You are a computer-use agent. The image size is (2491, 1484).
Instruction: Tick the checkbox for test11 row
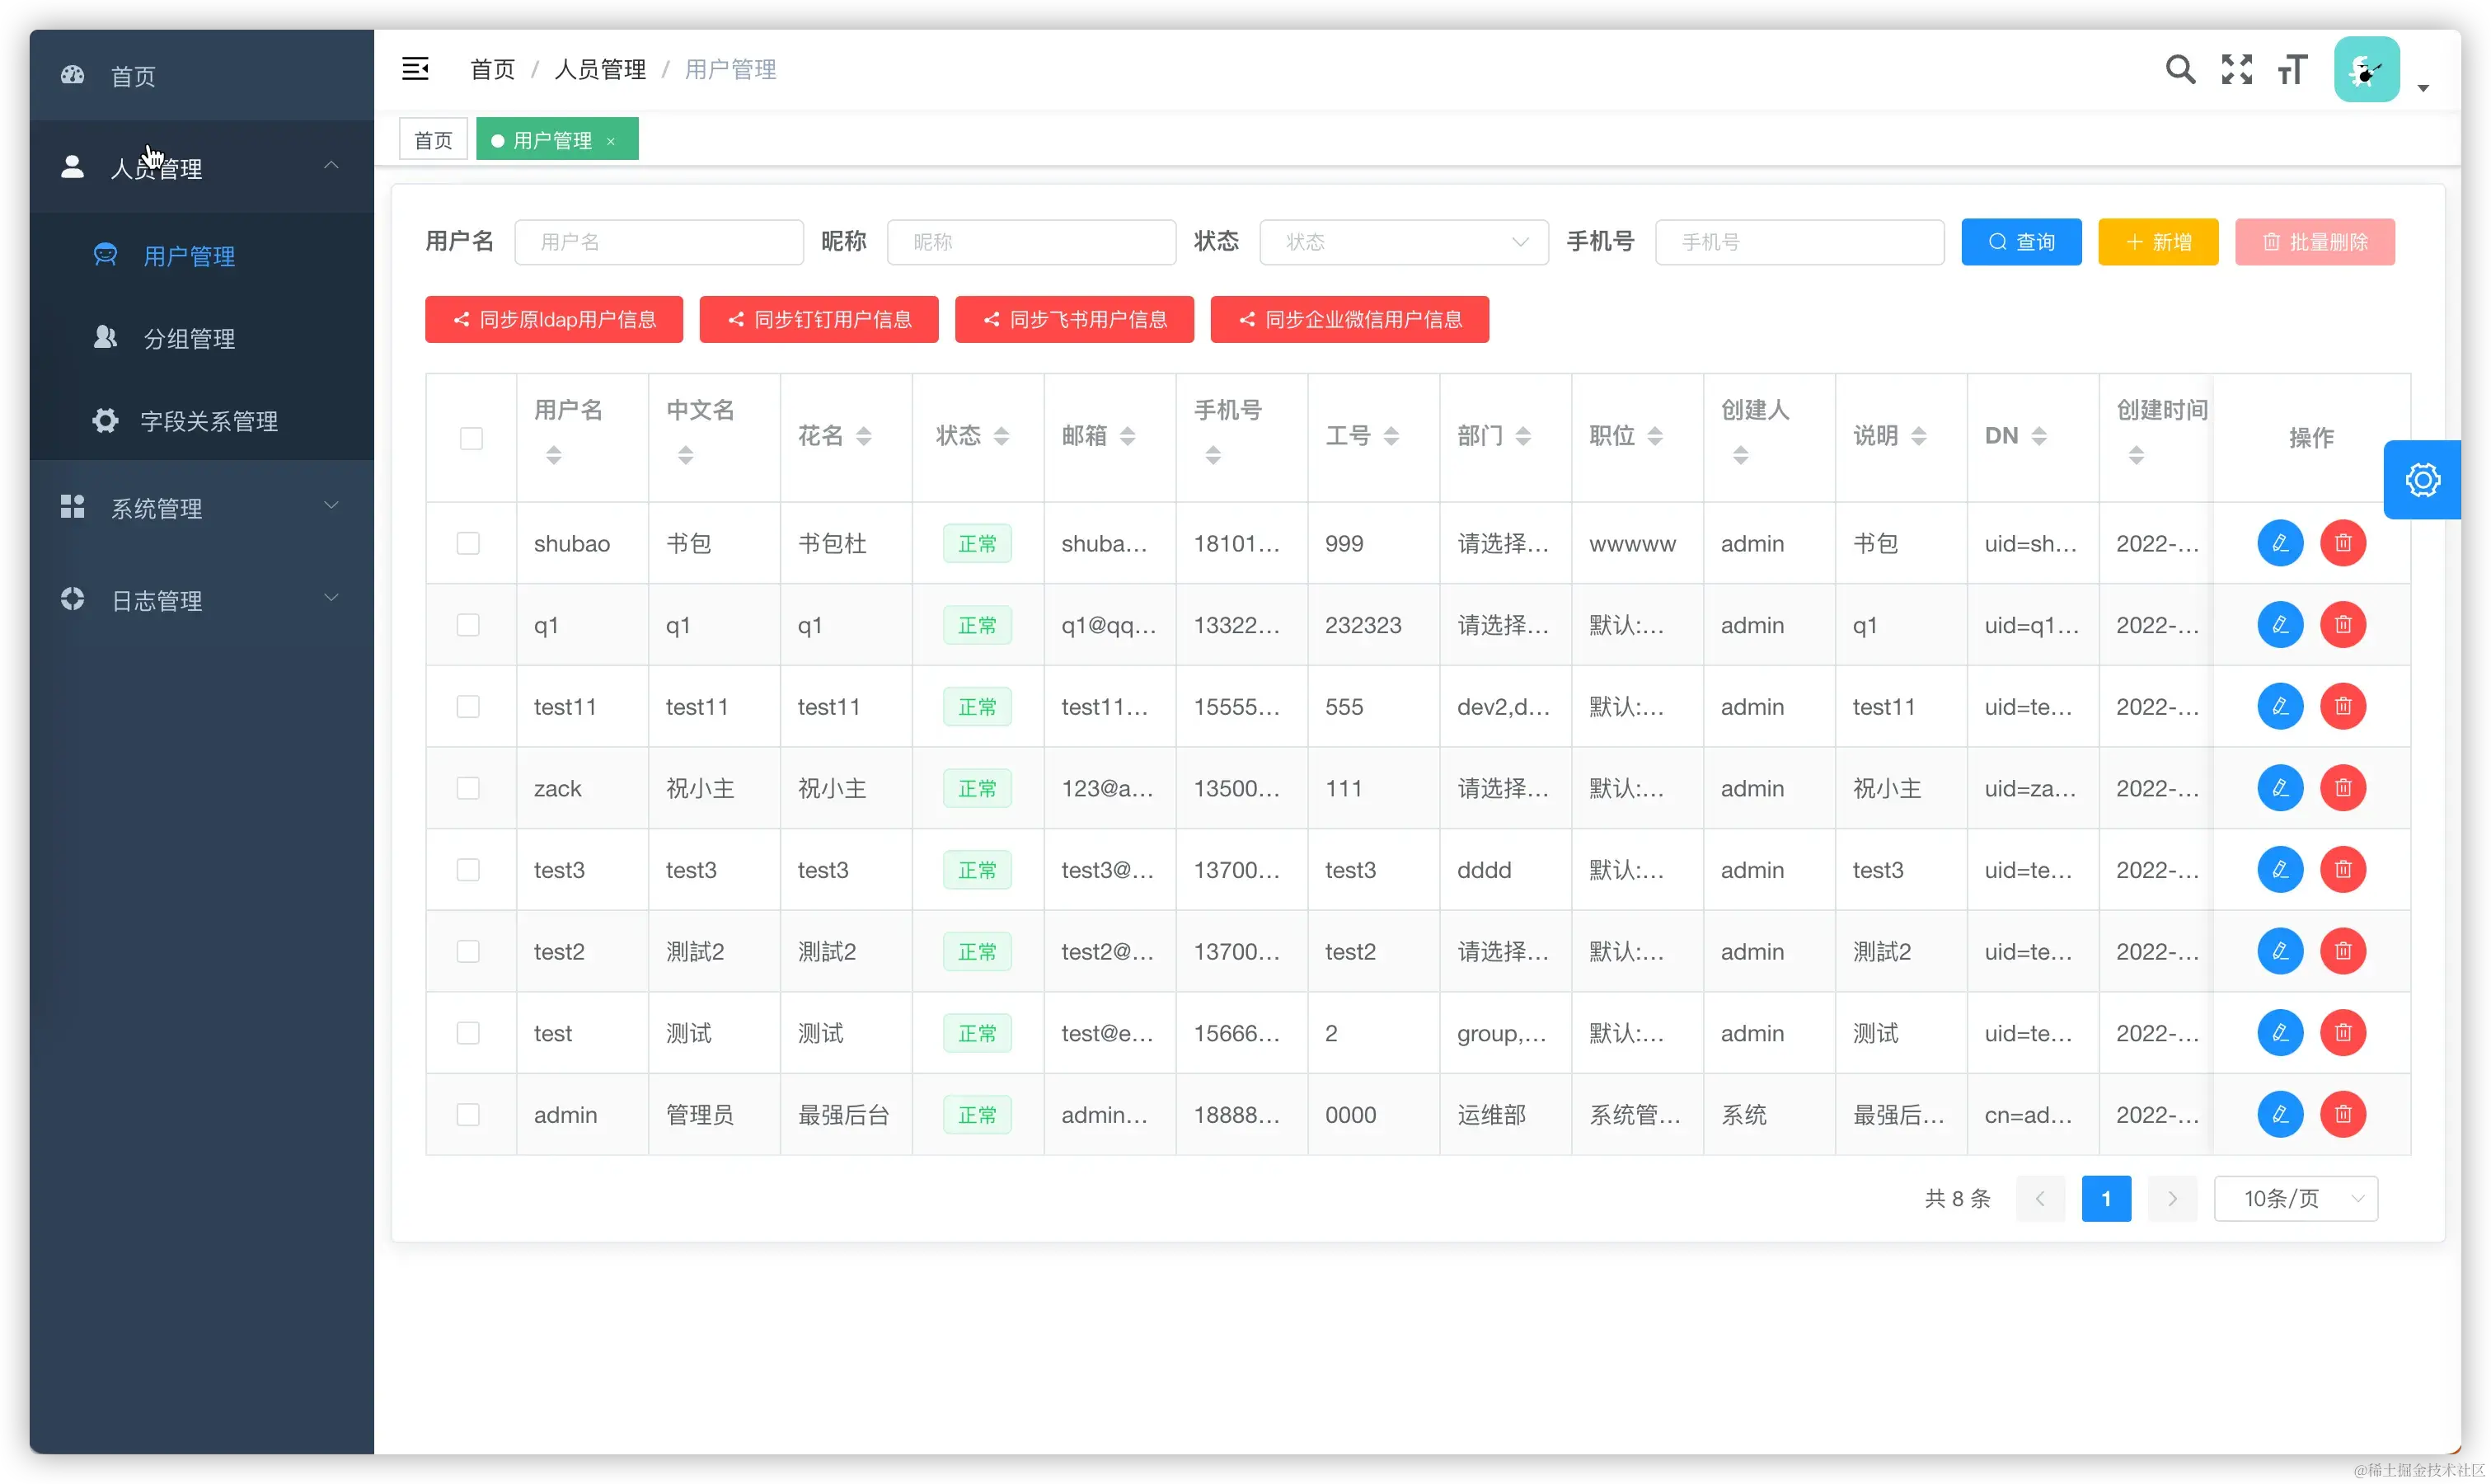click(468, 707)
